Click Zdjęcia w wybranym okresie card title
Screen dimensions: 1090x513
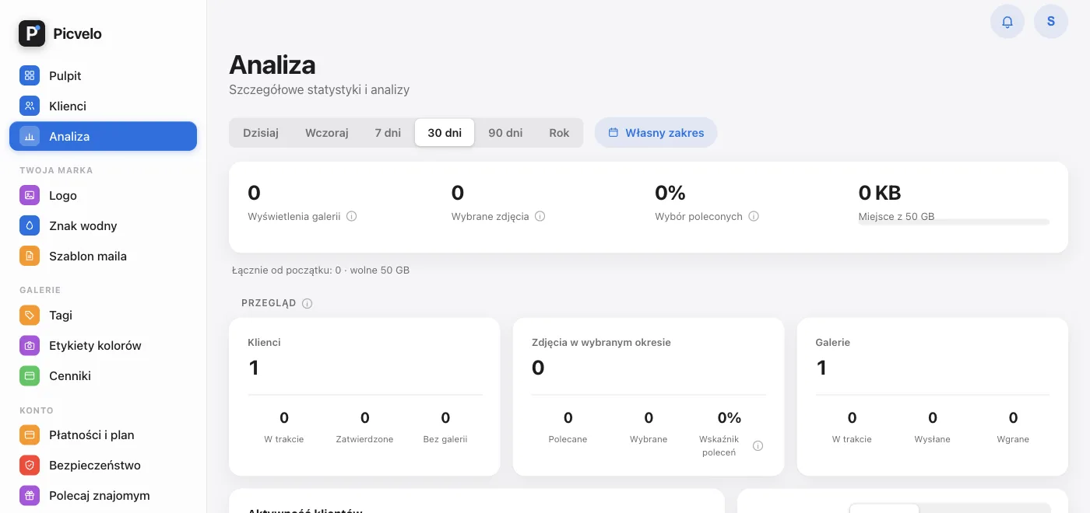coord(601,342)
